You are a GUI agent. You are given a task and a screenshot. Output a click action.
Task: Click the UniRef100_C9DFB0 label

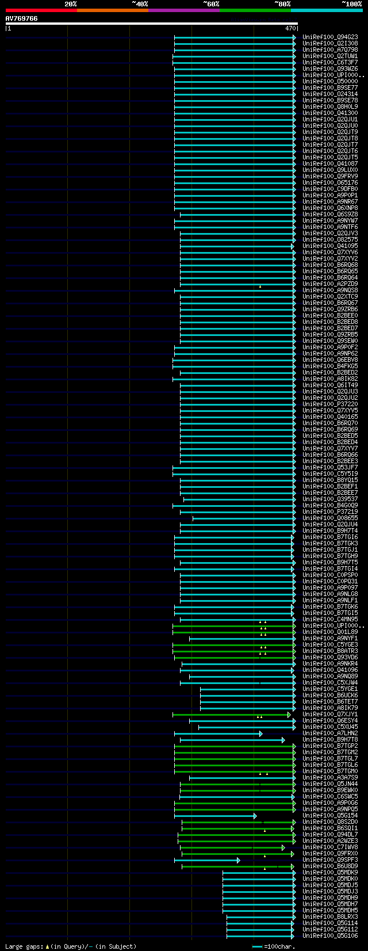[x=330, y=189]
